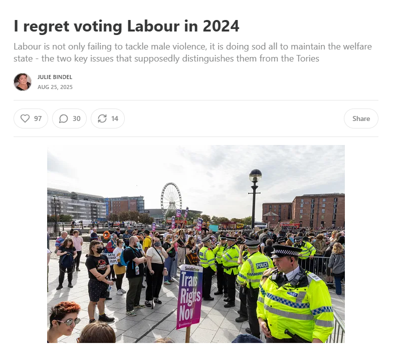Open the JULIE BINDEL author link
The image size is (395, 350).
[55, 77]
